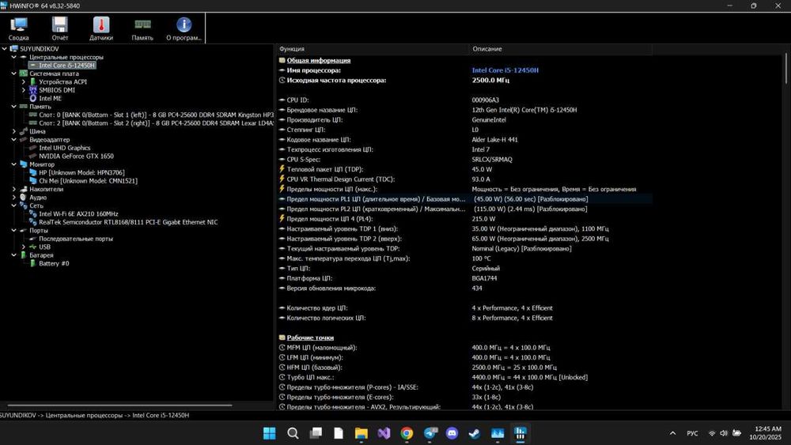Viewport: 791px width, 445px height.
Task: Open Google Chrome in the taskbar
Action: click(407, 433)
